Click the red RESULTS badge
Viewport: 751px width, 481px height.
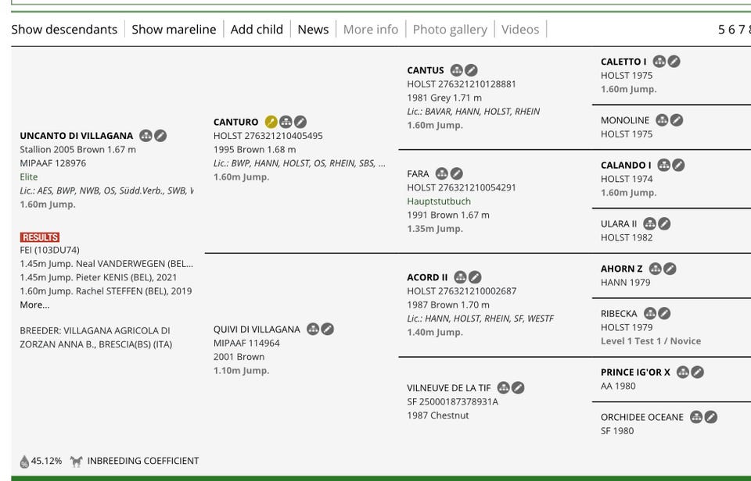click(40, 237)
